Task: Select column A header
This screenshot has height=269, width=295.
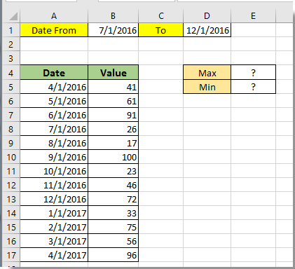Action: point(54,16)
